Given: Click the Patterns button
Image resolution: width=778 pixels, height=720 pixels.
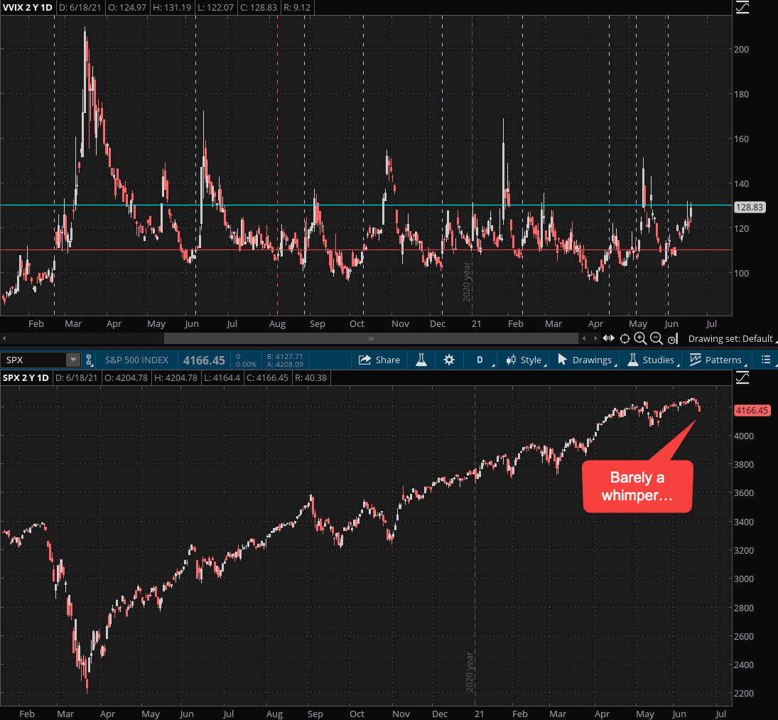Looking at the screenshot, I should click(715, 360).
